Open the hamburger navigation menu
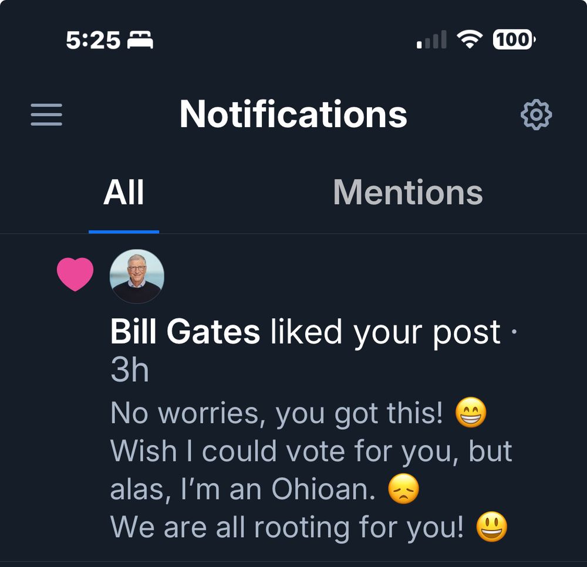Screen dimensions: 587x567 (x=46, y=116)
